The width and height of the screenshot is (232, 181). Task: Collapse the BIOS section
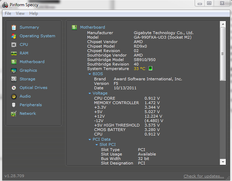tap(90, 74)
